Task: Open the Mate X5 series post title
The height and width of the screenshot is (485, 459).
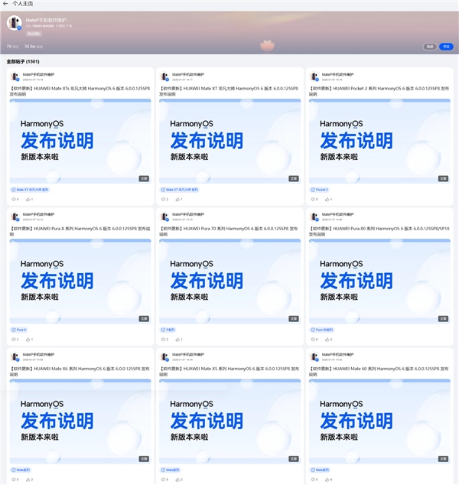Action: pos(229,370)
